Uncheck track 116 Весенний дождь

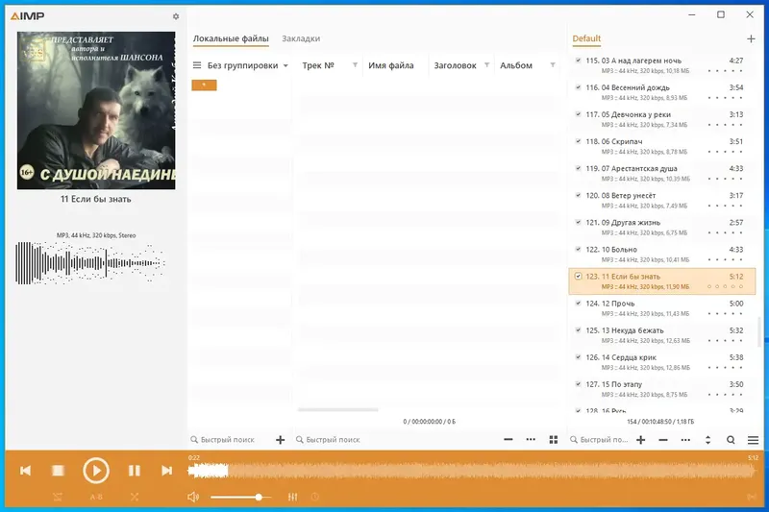579,87
